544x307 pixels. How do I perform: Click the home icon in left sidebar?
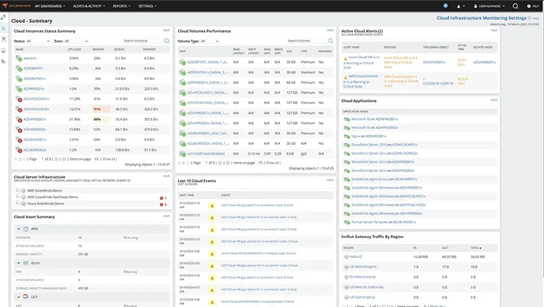[4, 28]
